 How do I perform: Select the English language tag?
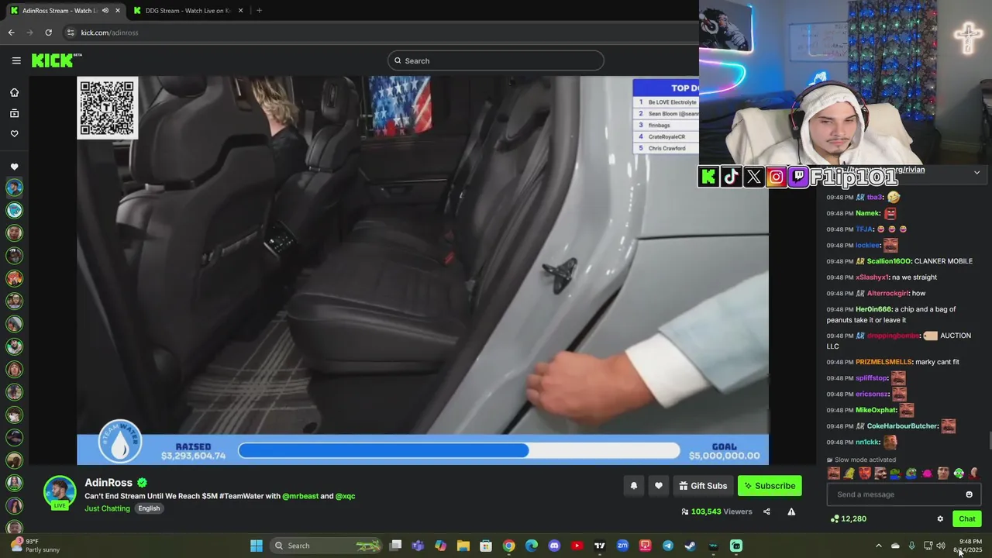[149, 508]
